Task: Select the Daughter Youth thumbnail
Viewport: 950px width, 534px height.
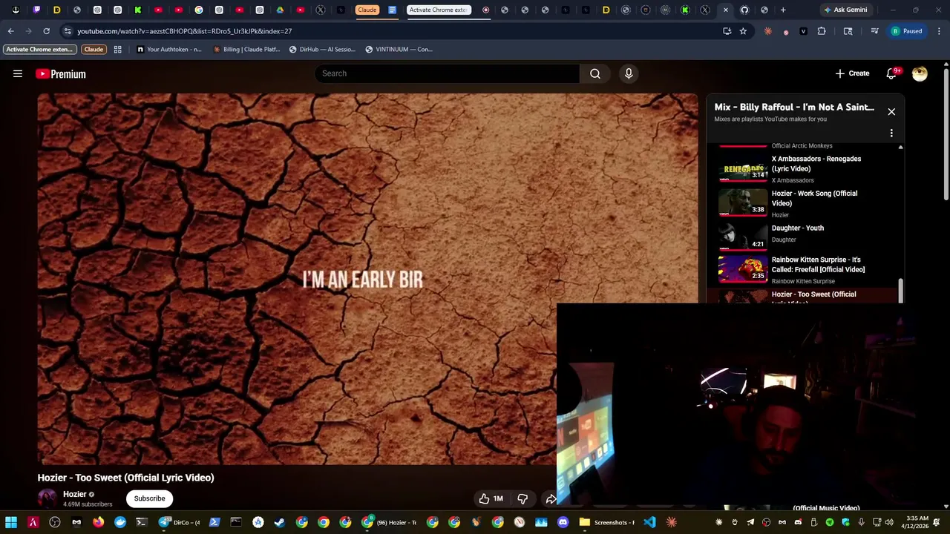Action: (743, 237)
